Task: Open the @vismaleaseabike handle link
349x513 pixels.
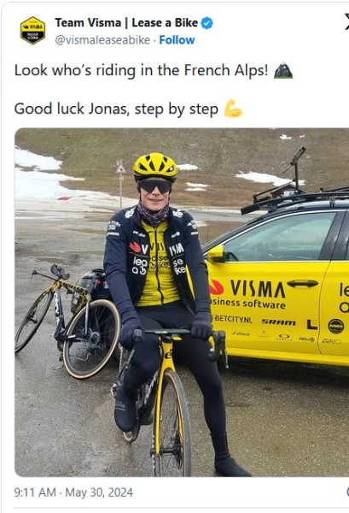Action: (x=102, y=40)
